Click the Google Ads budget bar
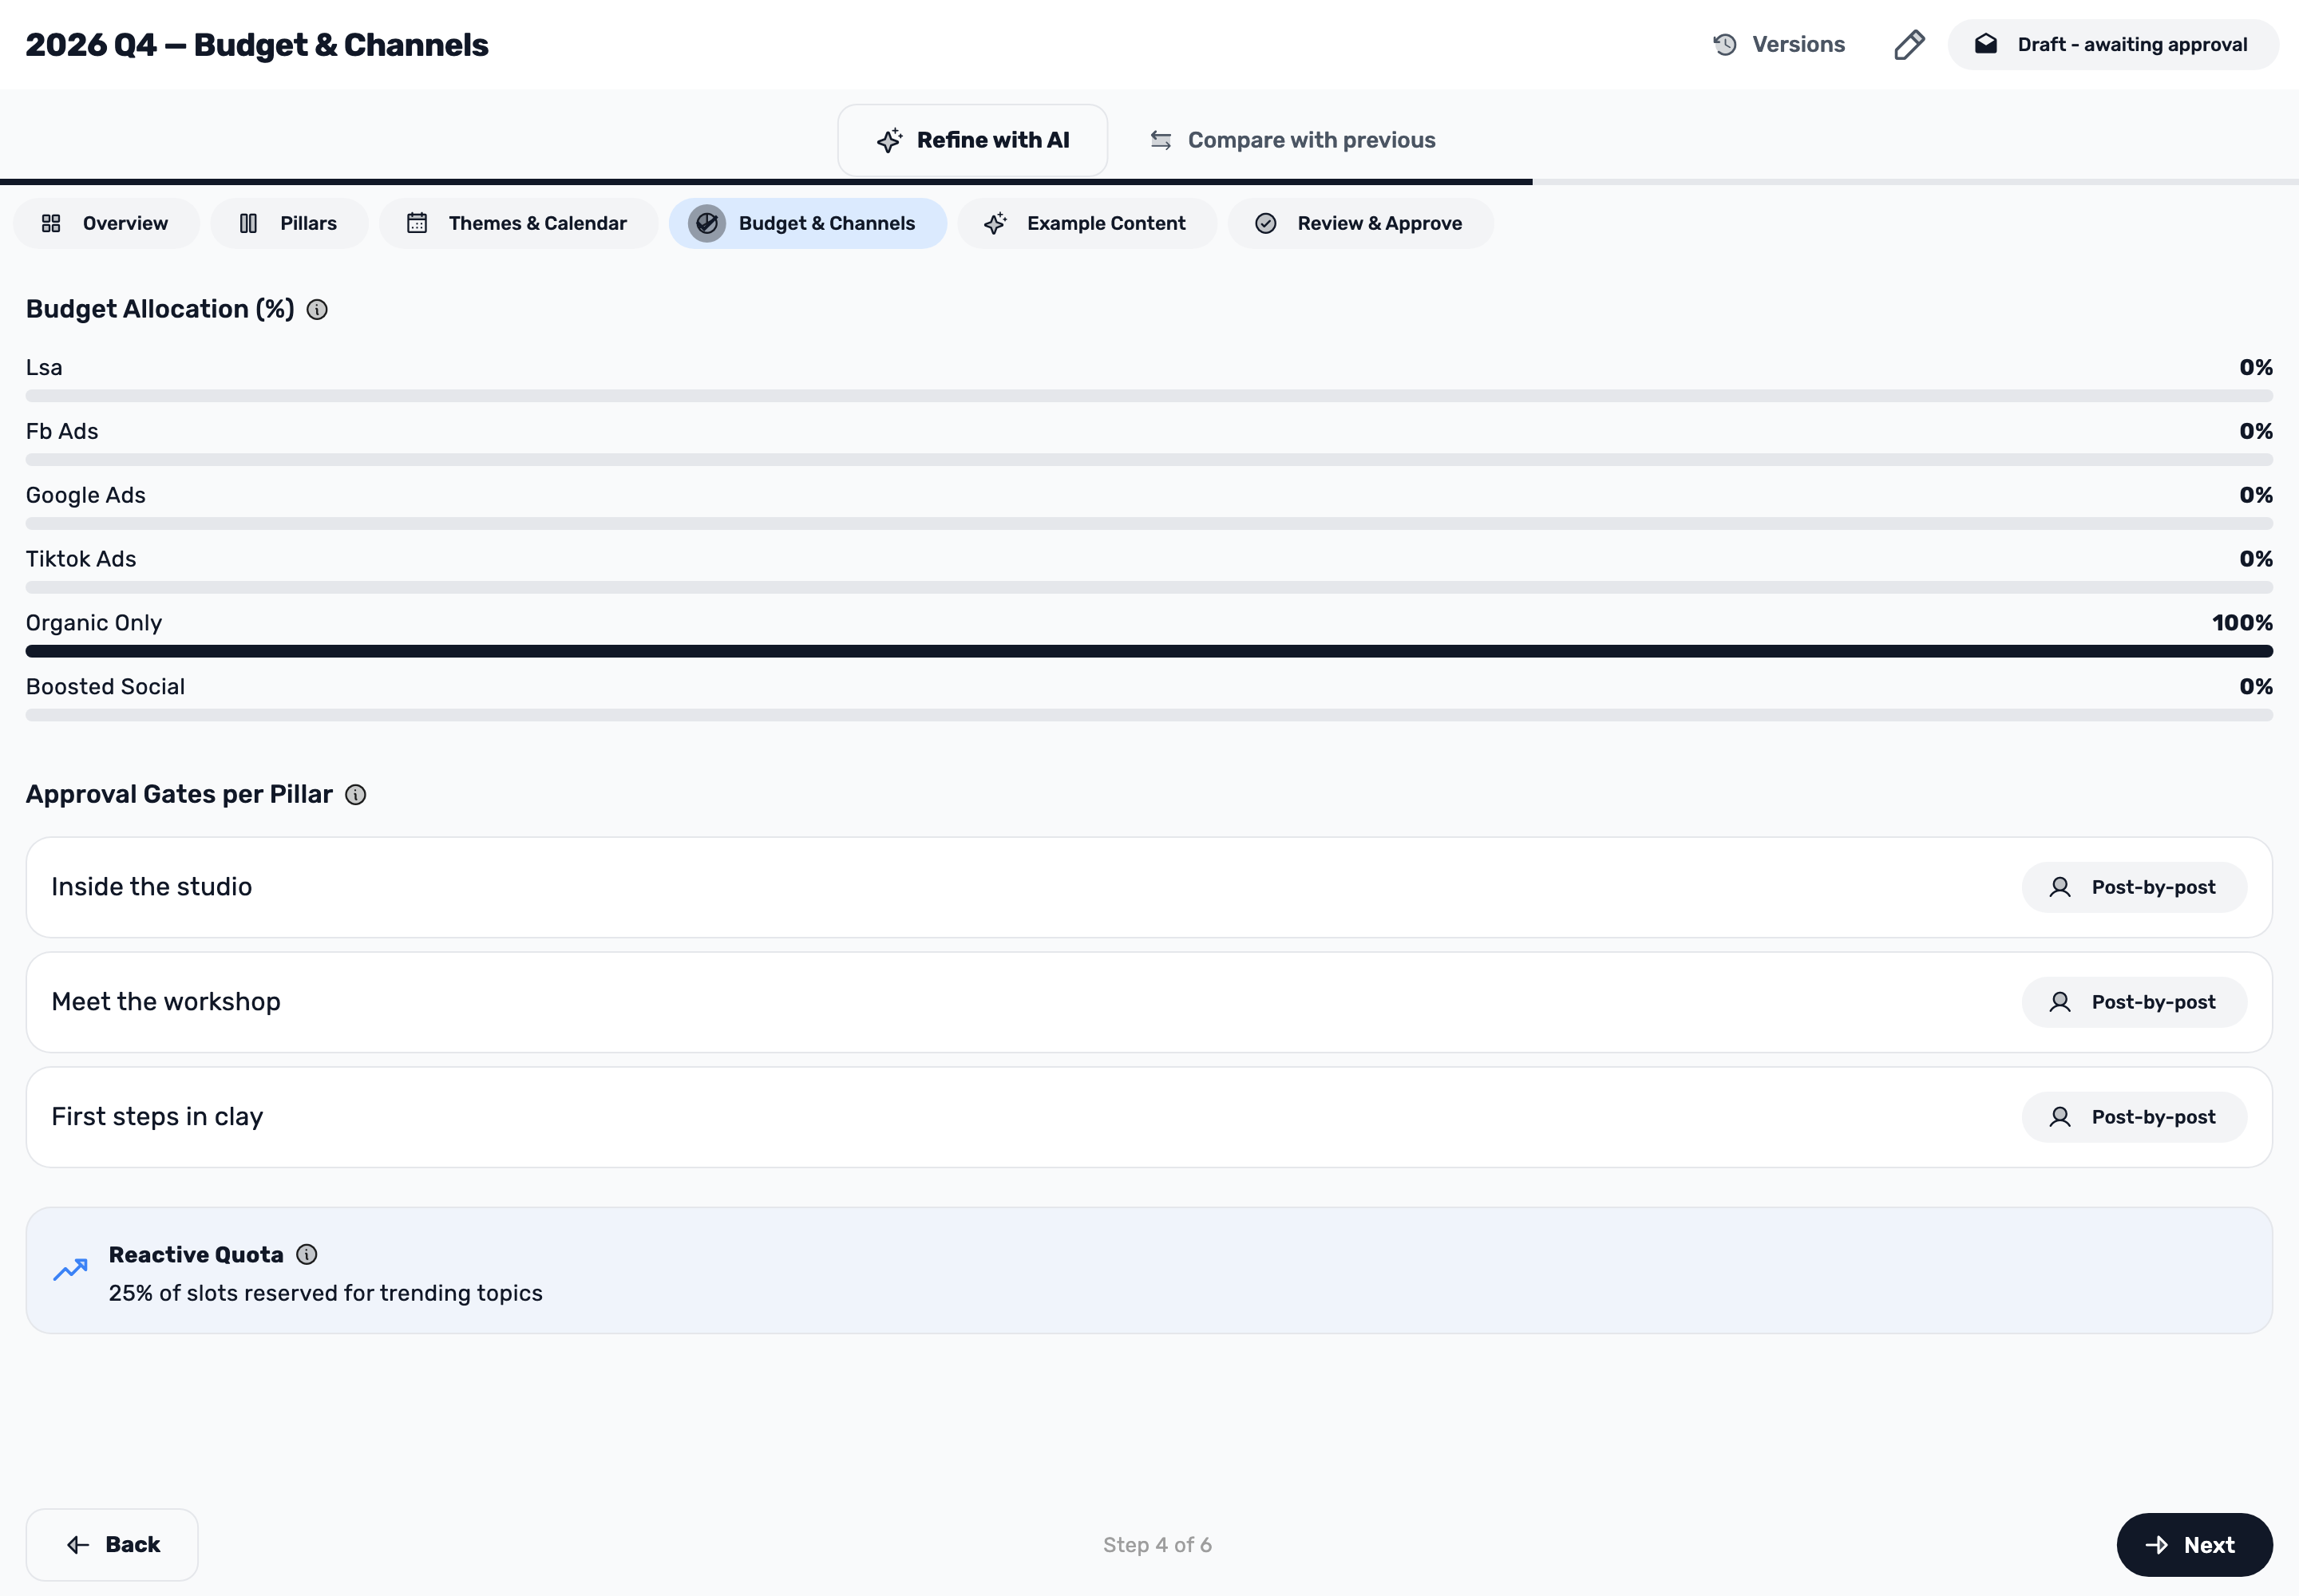The height and width of the screenshot is (1596, 2299). [x=1149, y=524]
